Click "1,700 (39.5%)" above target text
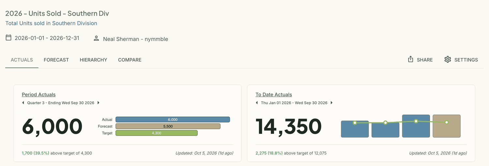 [x=36, y=153]
